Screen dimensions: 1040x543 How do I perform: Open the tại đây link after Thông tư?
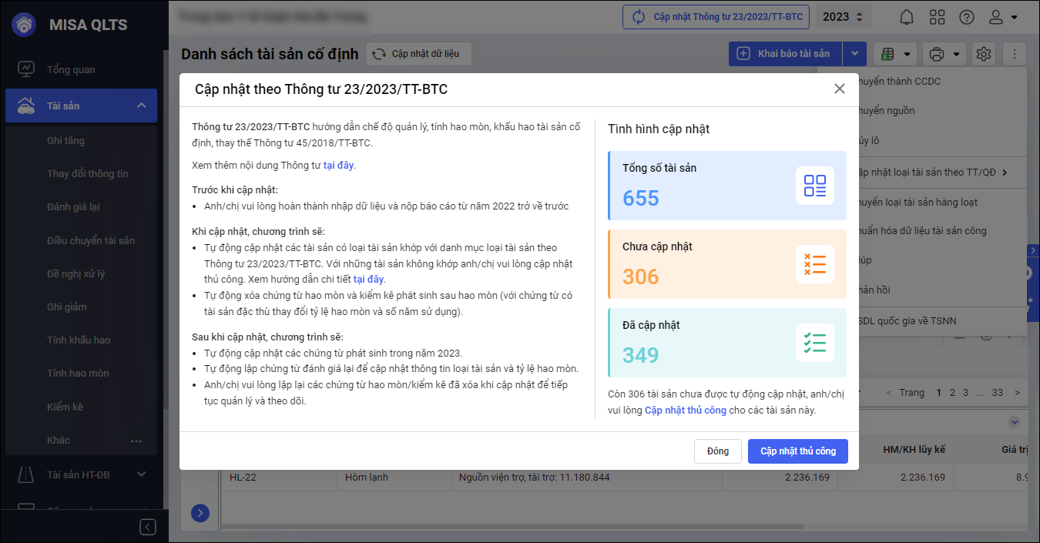click(338, 165)
